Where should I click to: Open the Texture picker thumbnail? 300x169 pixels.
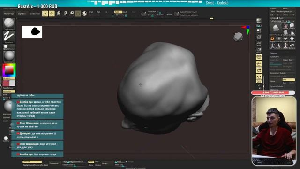pos(12,46)
